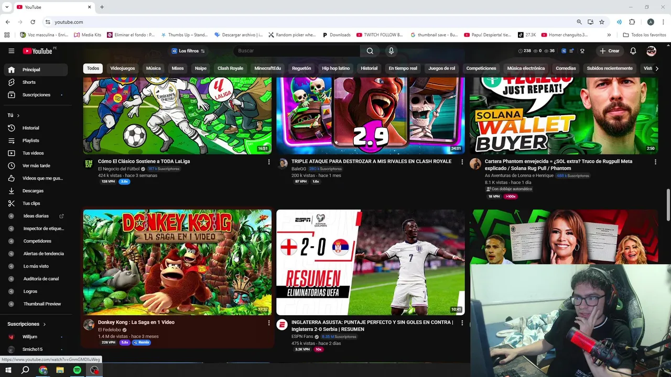This screenshot has width=671, height=377.
Task: Open options menu for TRIPLE ATAQUE video
Action: (462, 162)
